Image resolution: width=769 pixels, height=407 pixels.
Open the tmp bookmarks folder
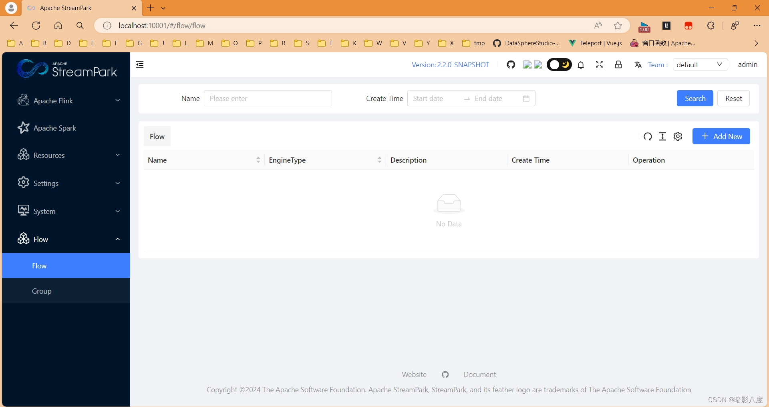(473, 43)
